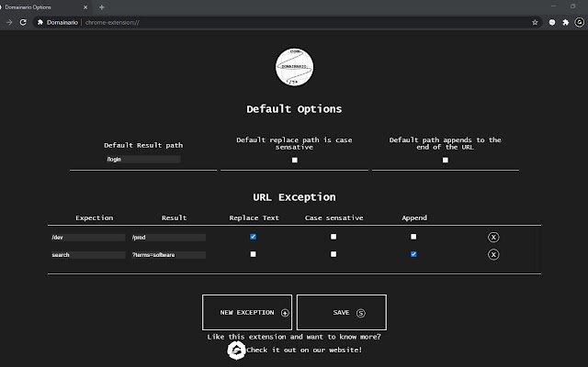Go forward with browser arrow
The width and height of the screenshot is (588, 367).
point(9,22)
